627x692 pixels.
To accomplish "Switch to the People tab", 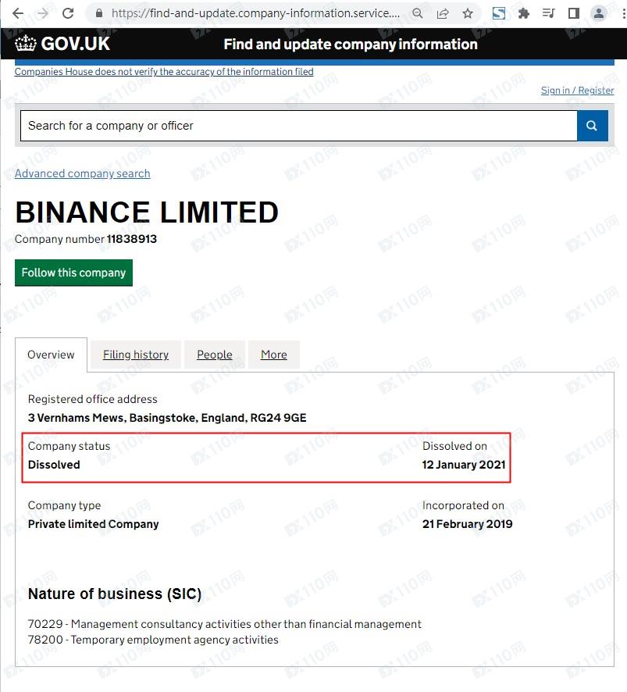I will 215,355.
